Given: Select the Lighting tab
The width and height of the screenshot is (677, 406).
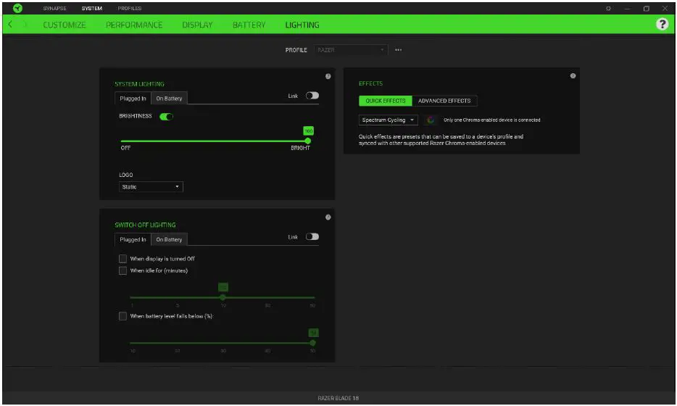Looking at the screenshot, I should 302,25.
